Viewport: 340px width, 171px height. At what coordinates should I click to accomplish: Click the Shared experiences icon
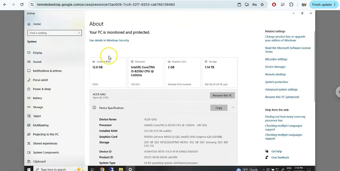click(x=29, y=143)
